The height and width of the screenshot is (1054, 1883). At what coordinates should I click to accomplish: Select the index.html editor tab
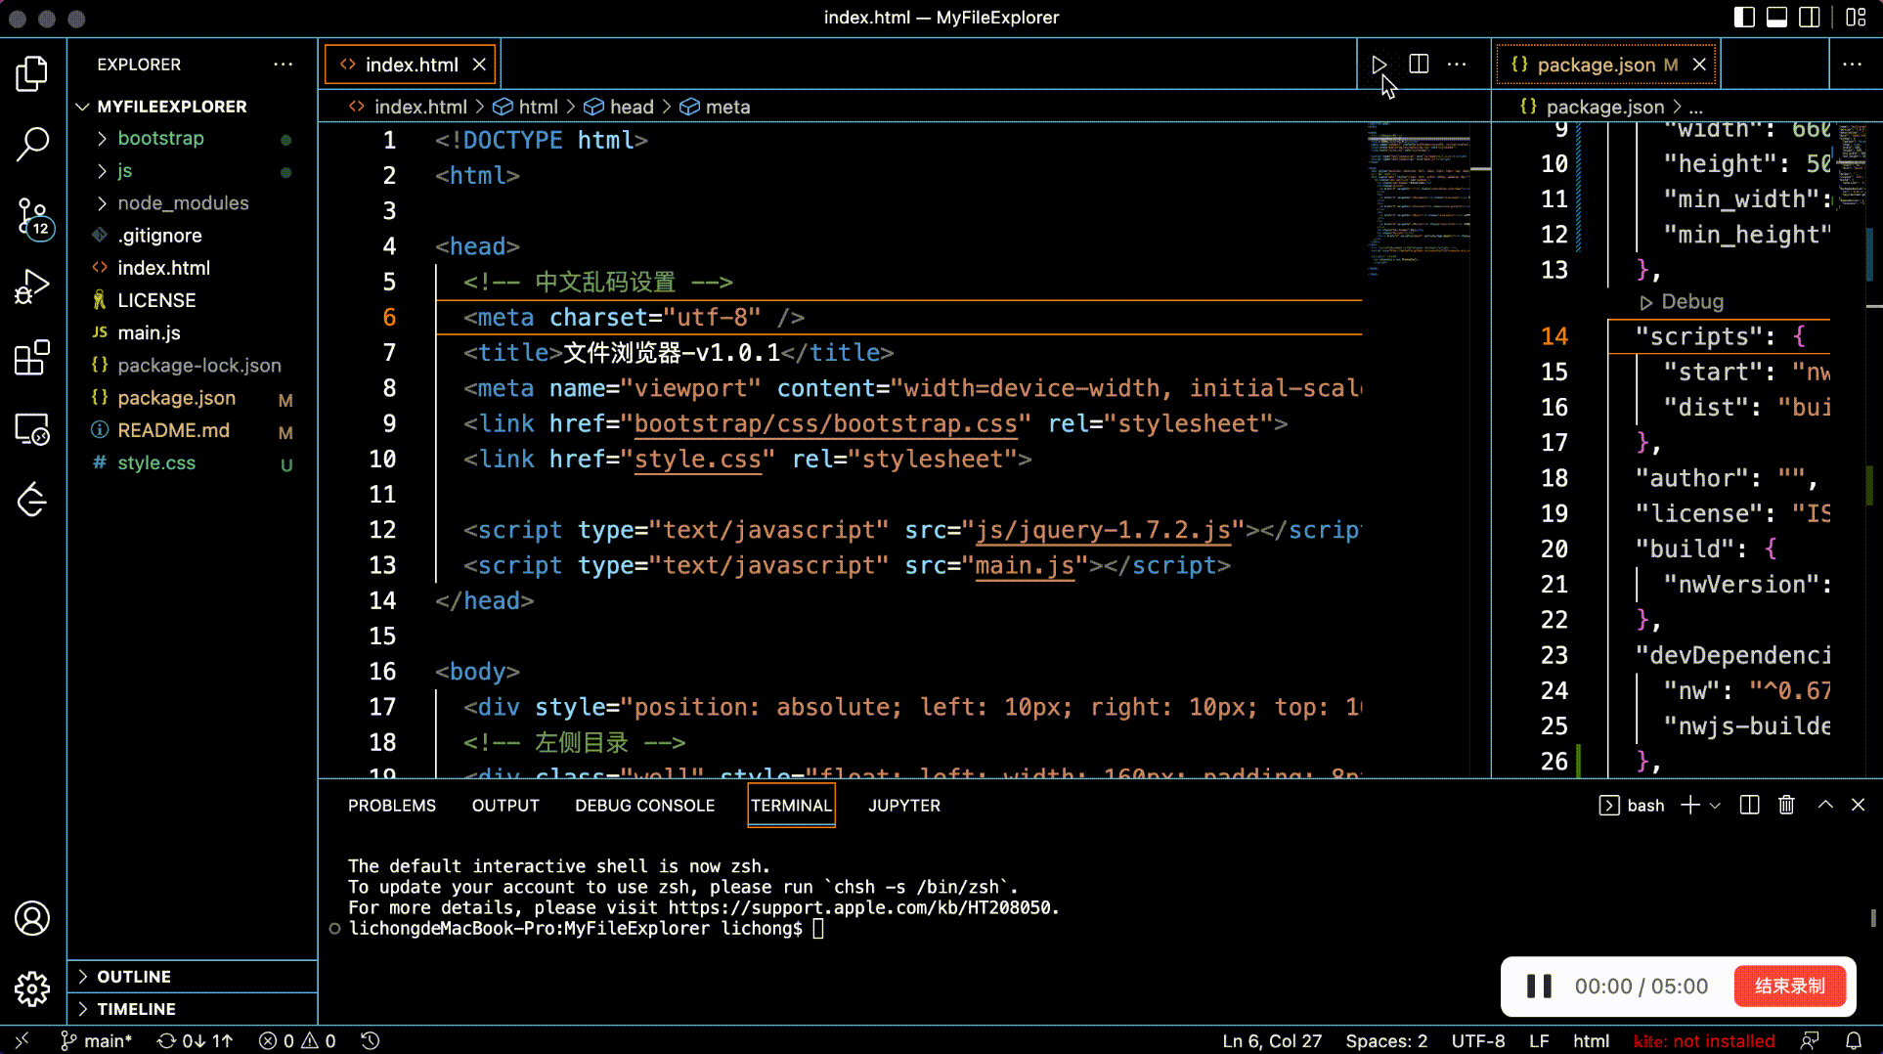[x=411, y=65]
